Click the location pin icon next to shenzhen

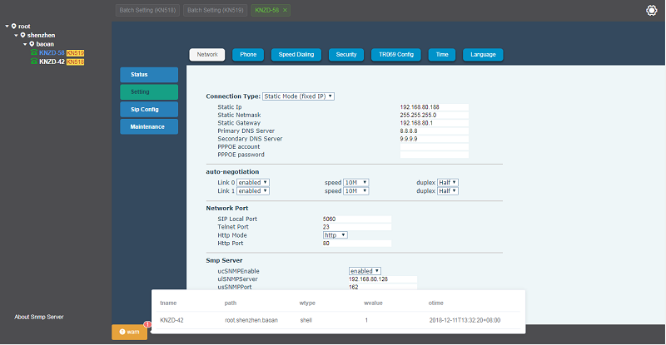pyautogui.click(x=22, y=35)
